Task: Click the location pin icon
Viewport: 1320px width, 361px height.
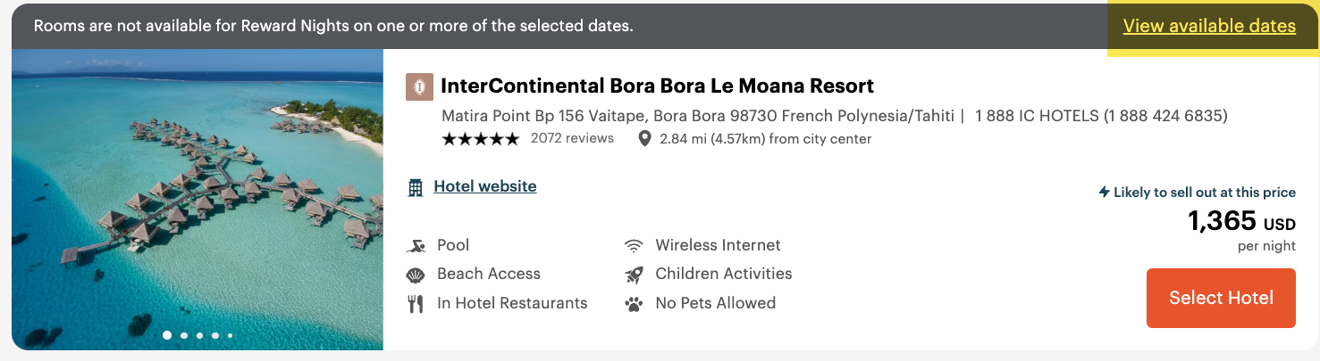Action: pos(644,139)
